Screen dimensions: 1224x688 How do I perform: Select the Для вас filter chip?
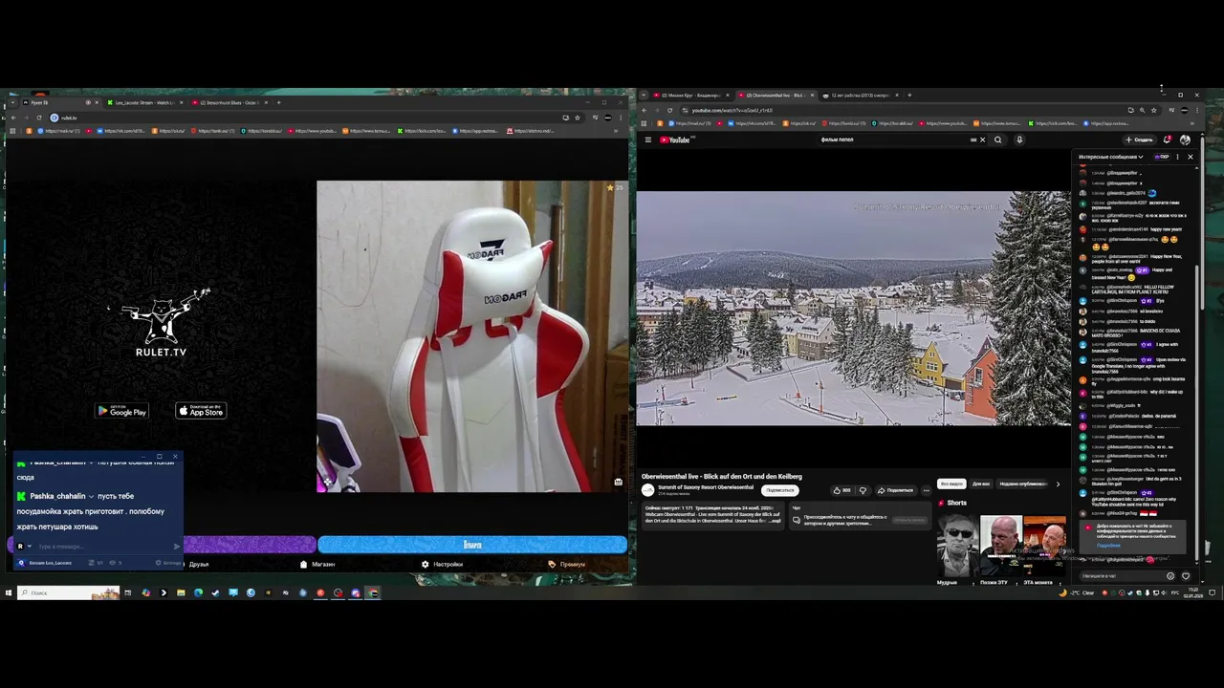click(x=981, y=484)
